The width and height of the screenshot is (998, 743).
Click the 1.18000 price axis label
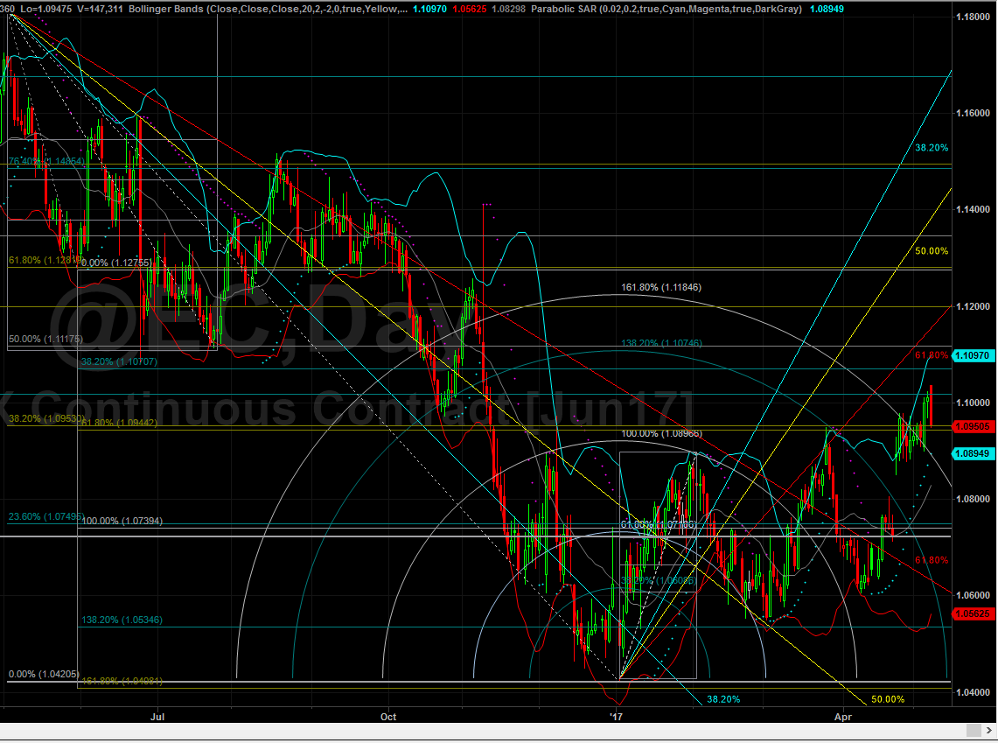point(974,18)
